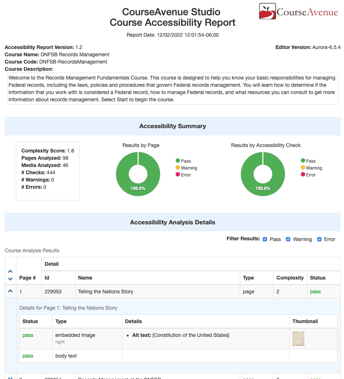344x379 pixels.
Task: Toggle the Pass filter checkbox
Action: (x=265, y=239)
